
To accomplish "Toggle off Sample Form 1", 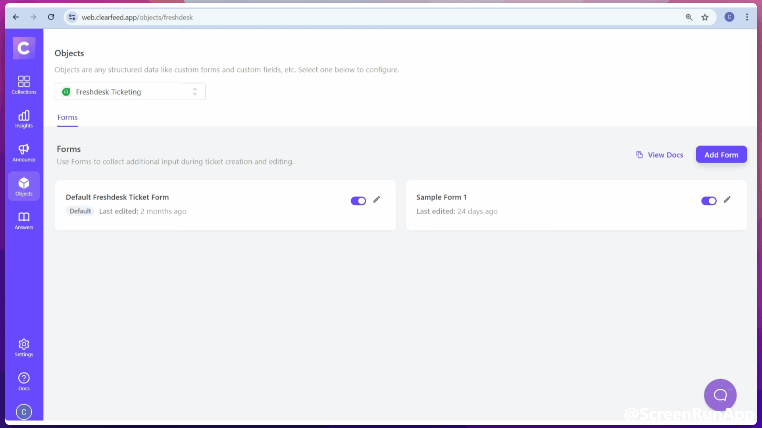I will click(709, 201).
